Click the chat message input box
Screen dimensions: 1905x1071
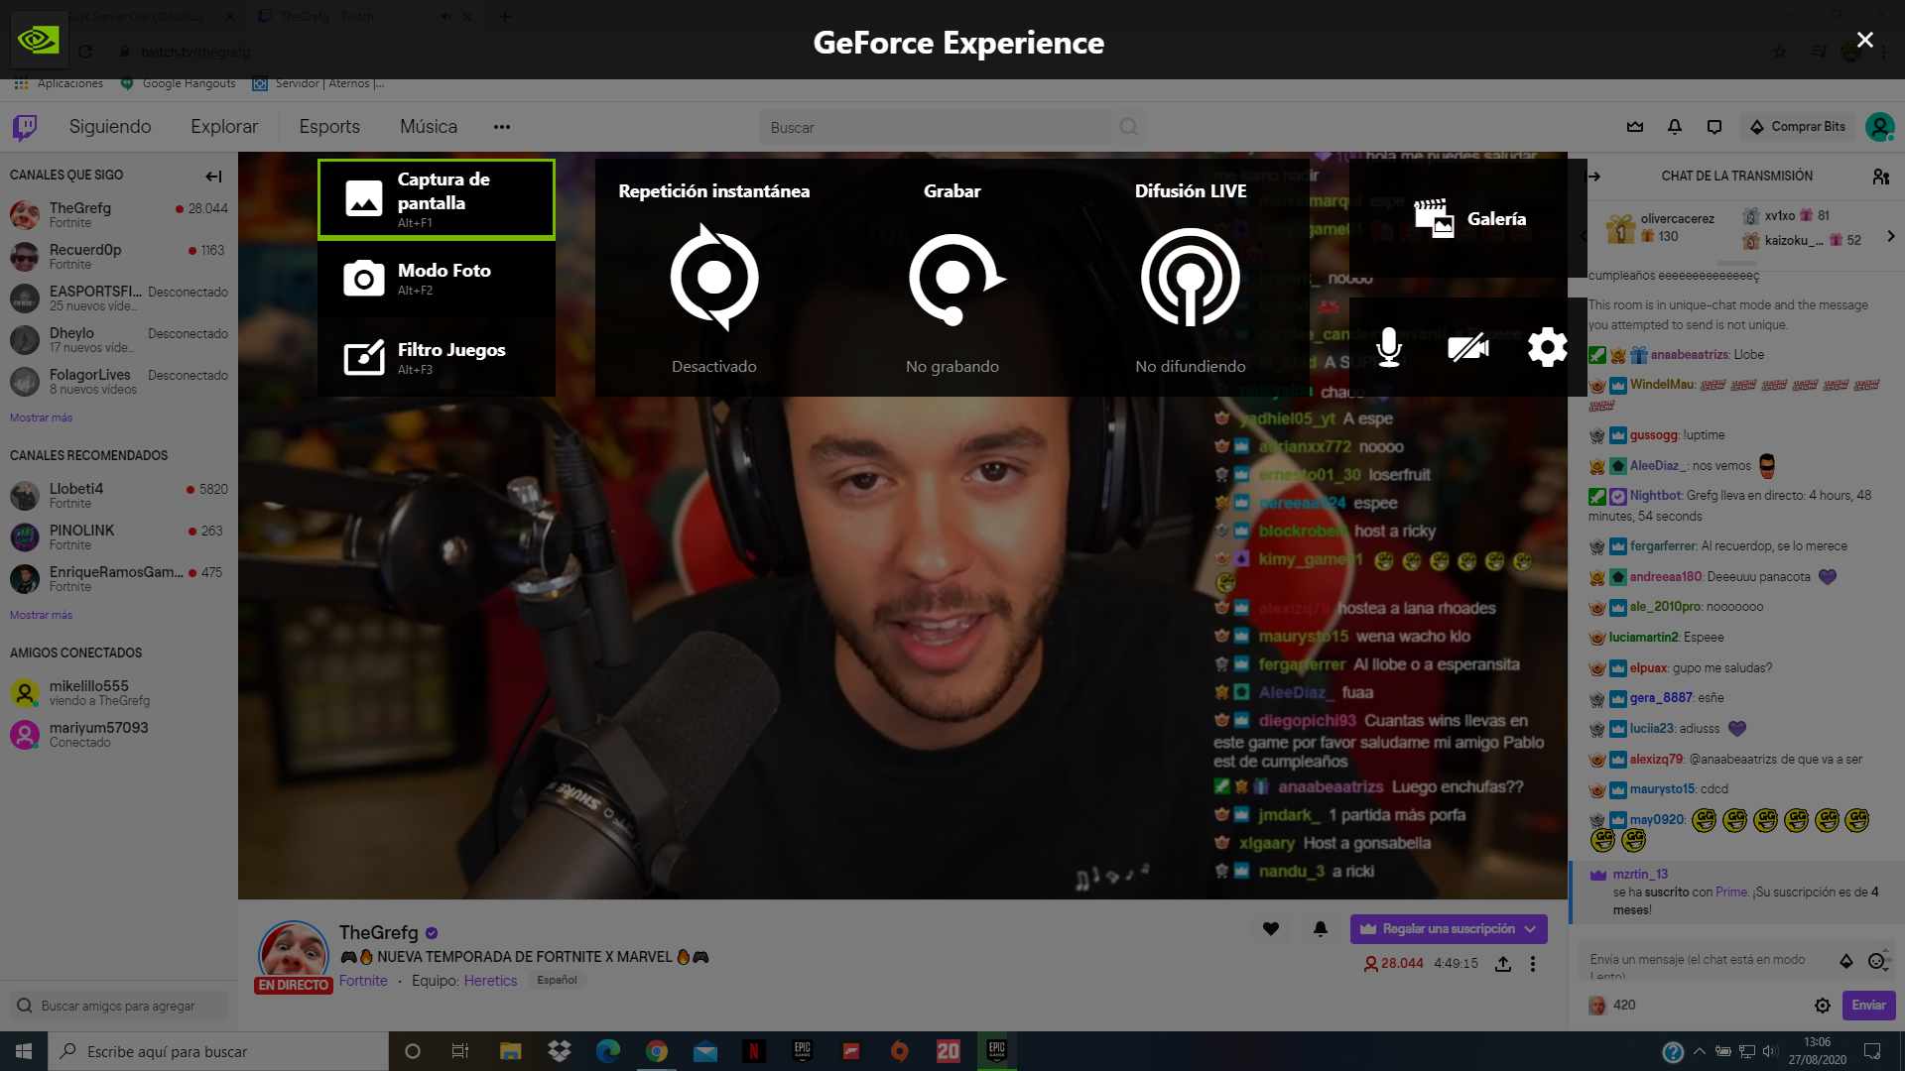tap(1707, 960)
